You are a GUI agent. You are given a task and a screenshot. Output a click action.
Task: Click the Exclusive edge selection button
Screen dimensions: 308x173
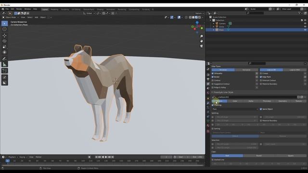click(246, 70)
